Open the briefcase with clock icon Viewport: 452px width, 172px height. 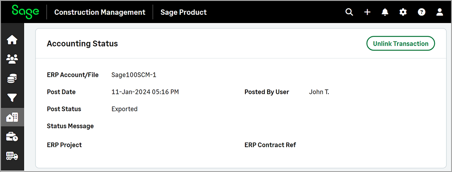tap(12, 137)
